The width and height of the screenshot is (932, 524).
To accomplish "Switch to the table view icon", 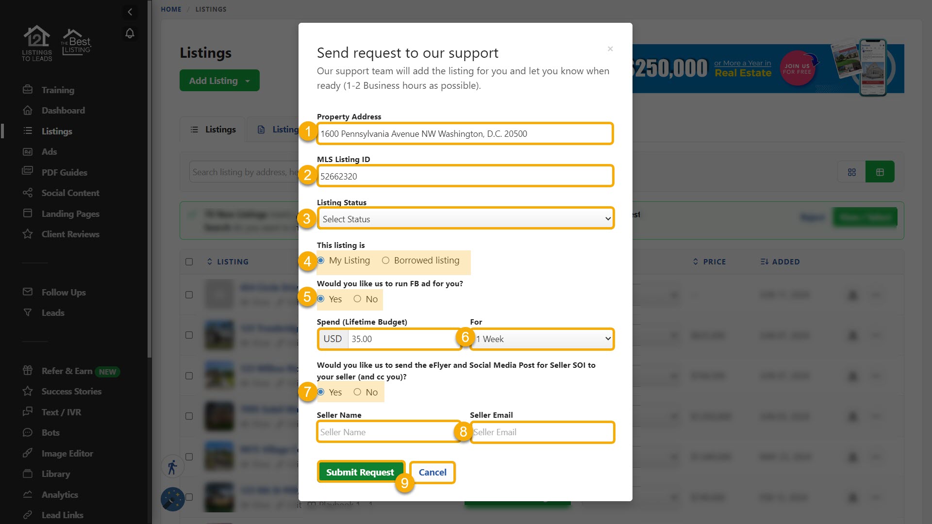I will point(880,172).
